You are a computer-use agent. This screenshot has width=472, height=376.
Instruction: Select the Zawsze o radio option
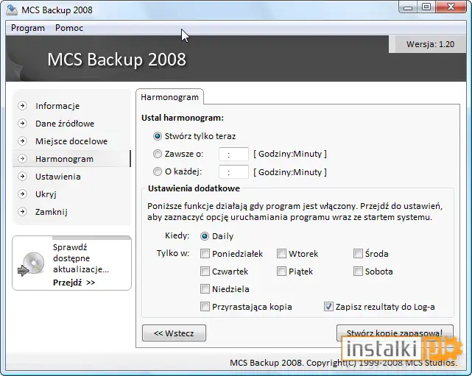click(x=157, y=154)
